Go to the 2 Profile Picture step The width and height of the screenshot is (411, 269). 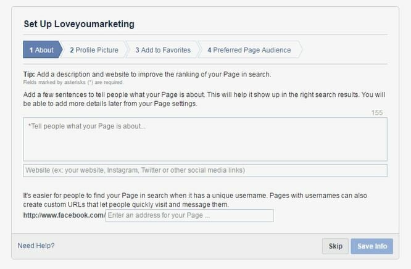click(94, 50)
